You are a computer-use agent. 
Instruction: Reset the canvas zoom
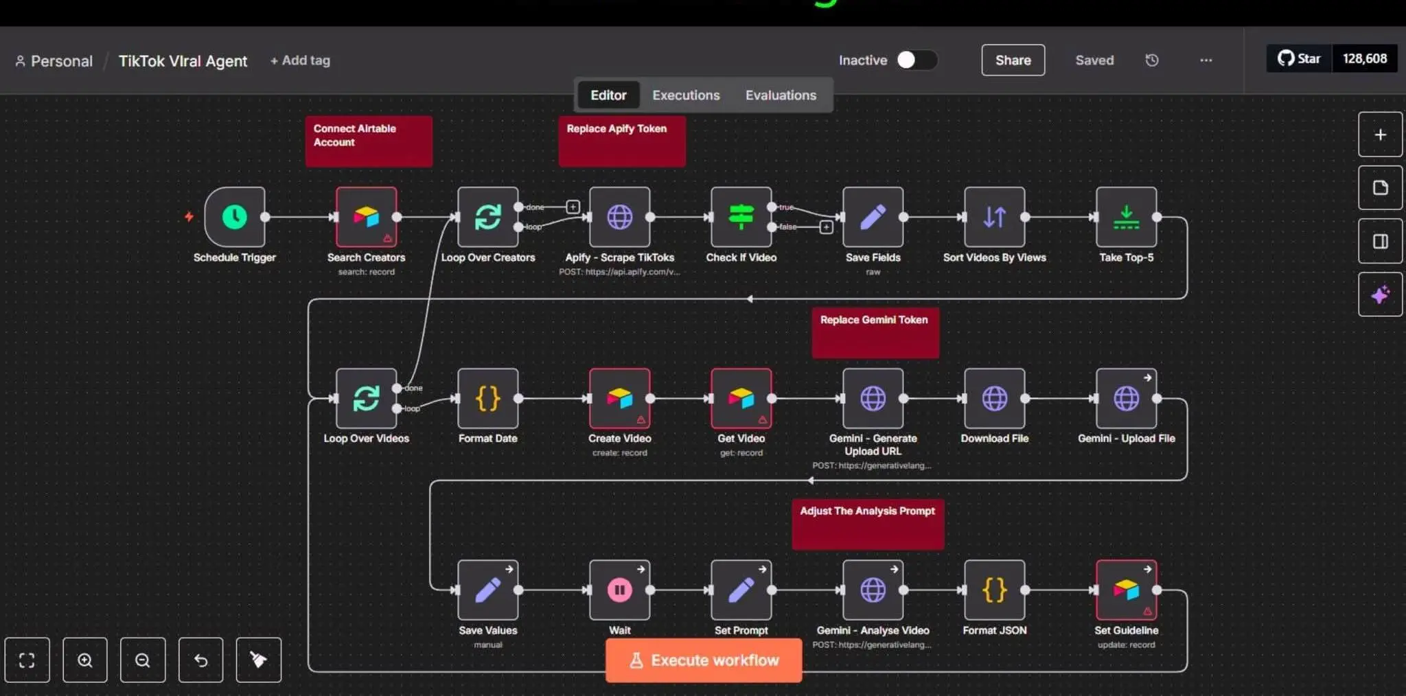point(200,660)
